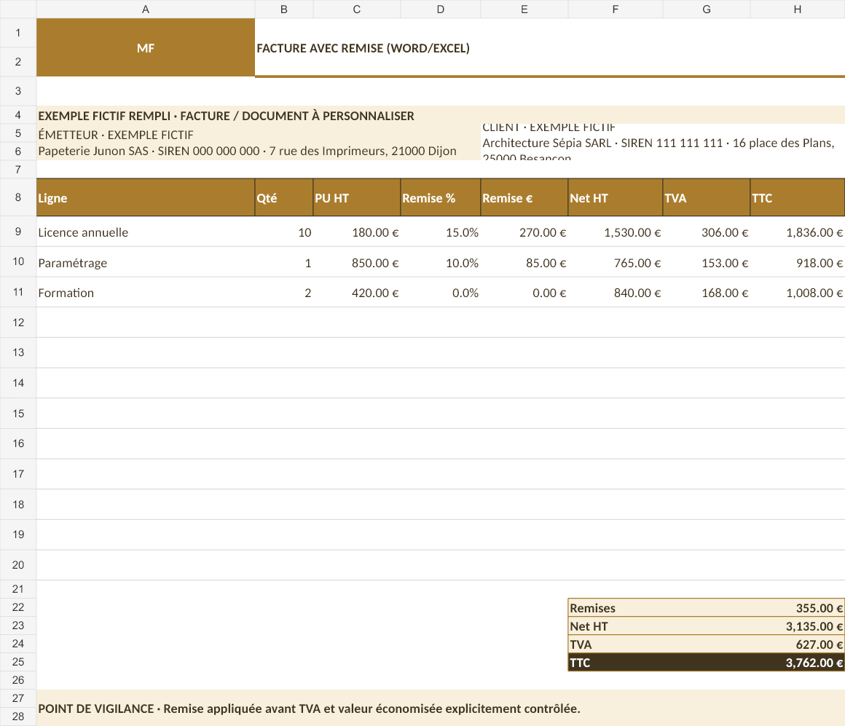Select the 85.00 € discount amount
The image size is (845, 726).
524,262
